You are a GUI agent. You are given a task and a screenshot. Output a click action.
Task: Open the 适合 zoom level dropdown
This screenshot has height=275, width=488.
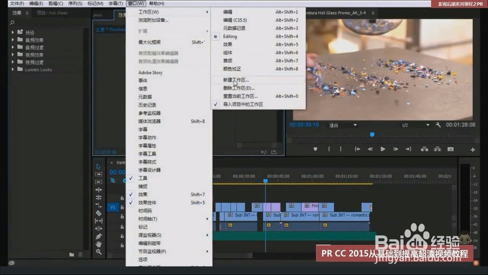coord(343,125)
